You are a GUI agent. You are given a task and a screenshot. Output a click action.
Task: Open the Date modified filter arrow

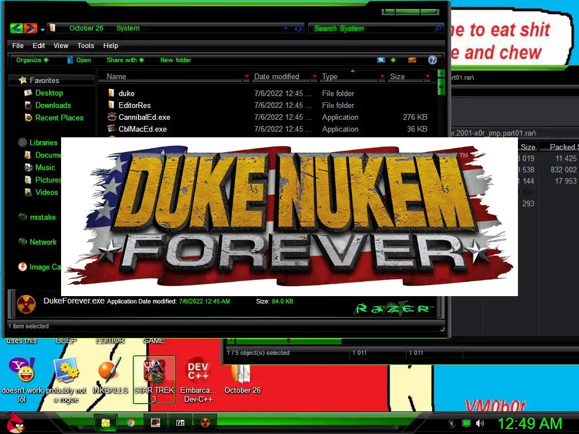tap(314, 76)
